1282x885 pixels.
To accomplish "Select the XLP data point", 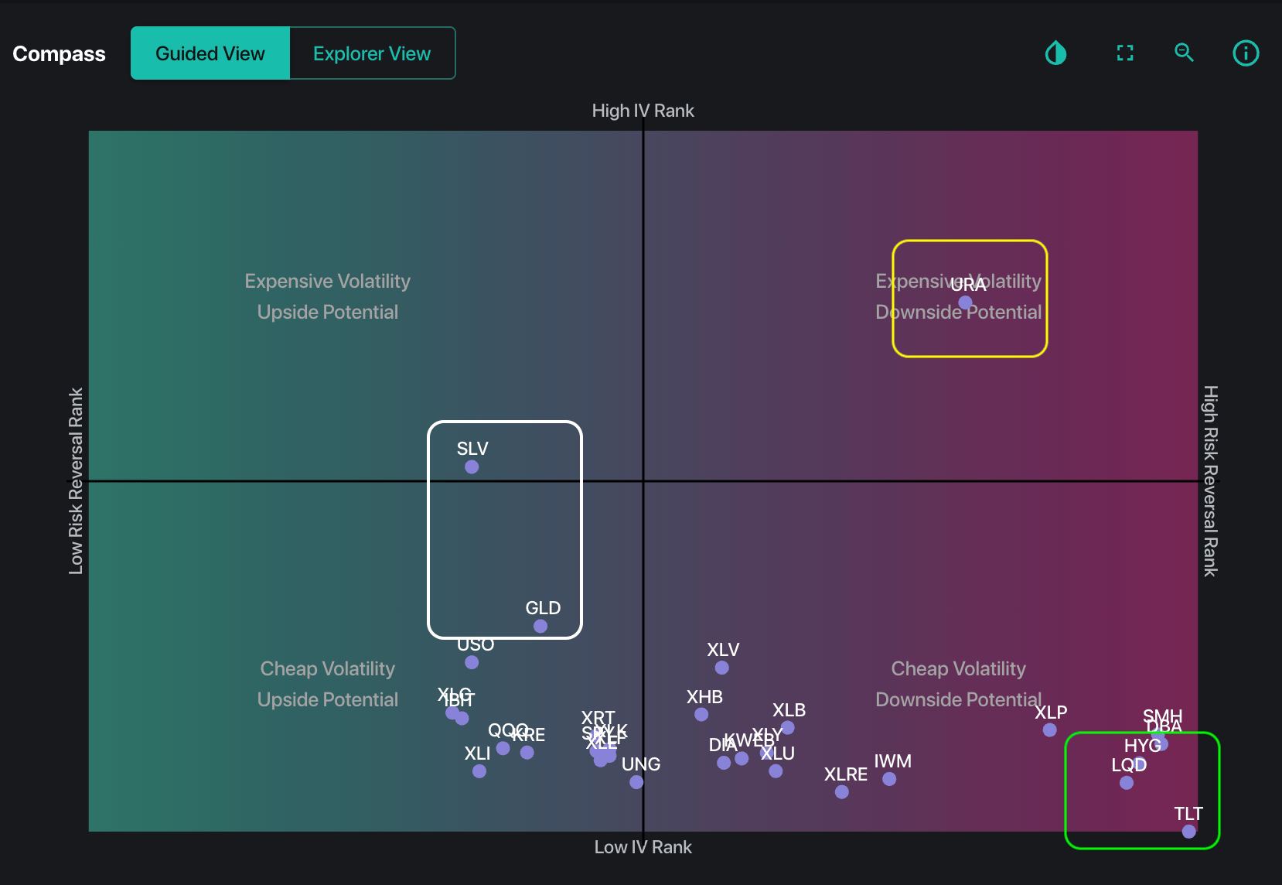I will (x=1049, y=730).
